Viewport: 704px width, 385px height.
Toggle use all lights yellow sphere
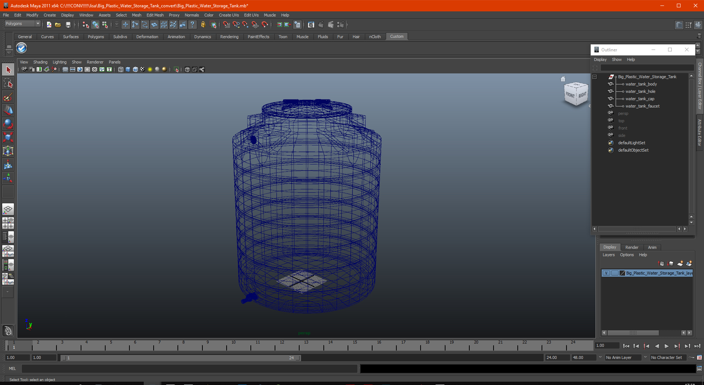(x=150, y=69)
